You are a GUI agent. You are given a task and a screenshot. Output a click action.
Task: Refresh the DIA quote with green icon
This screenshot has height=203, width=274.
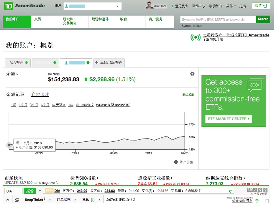(230, 191)
